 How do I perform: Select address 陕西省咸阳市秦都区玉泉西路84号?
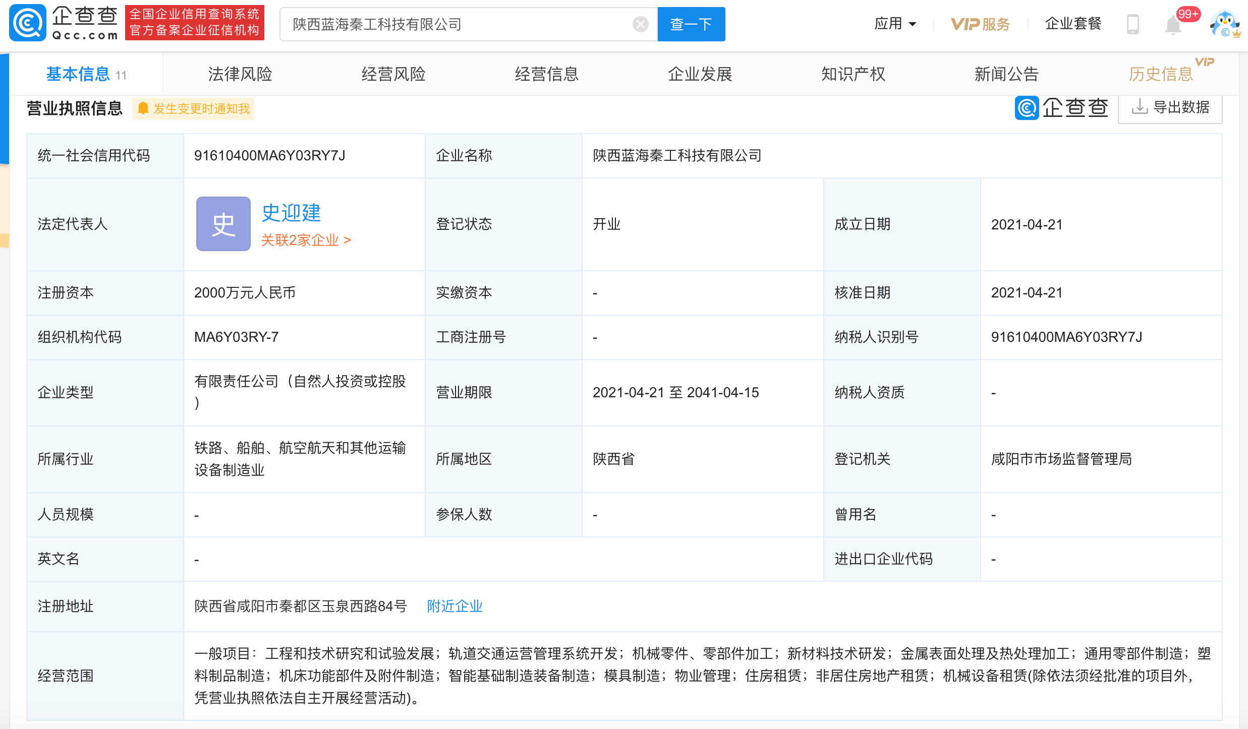tap(301, 606)
